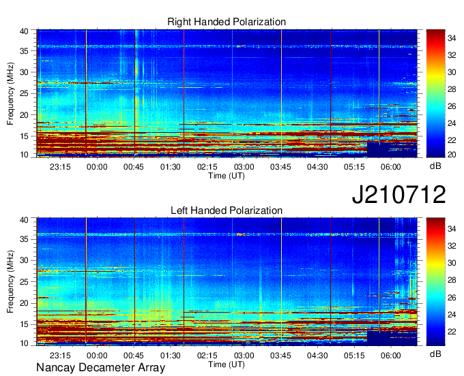Image resolution: width=464 pixels, height=376 pixels.
Task: Click the 34 dB label on top color bar
Action: pos(452,38)
